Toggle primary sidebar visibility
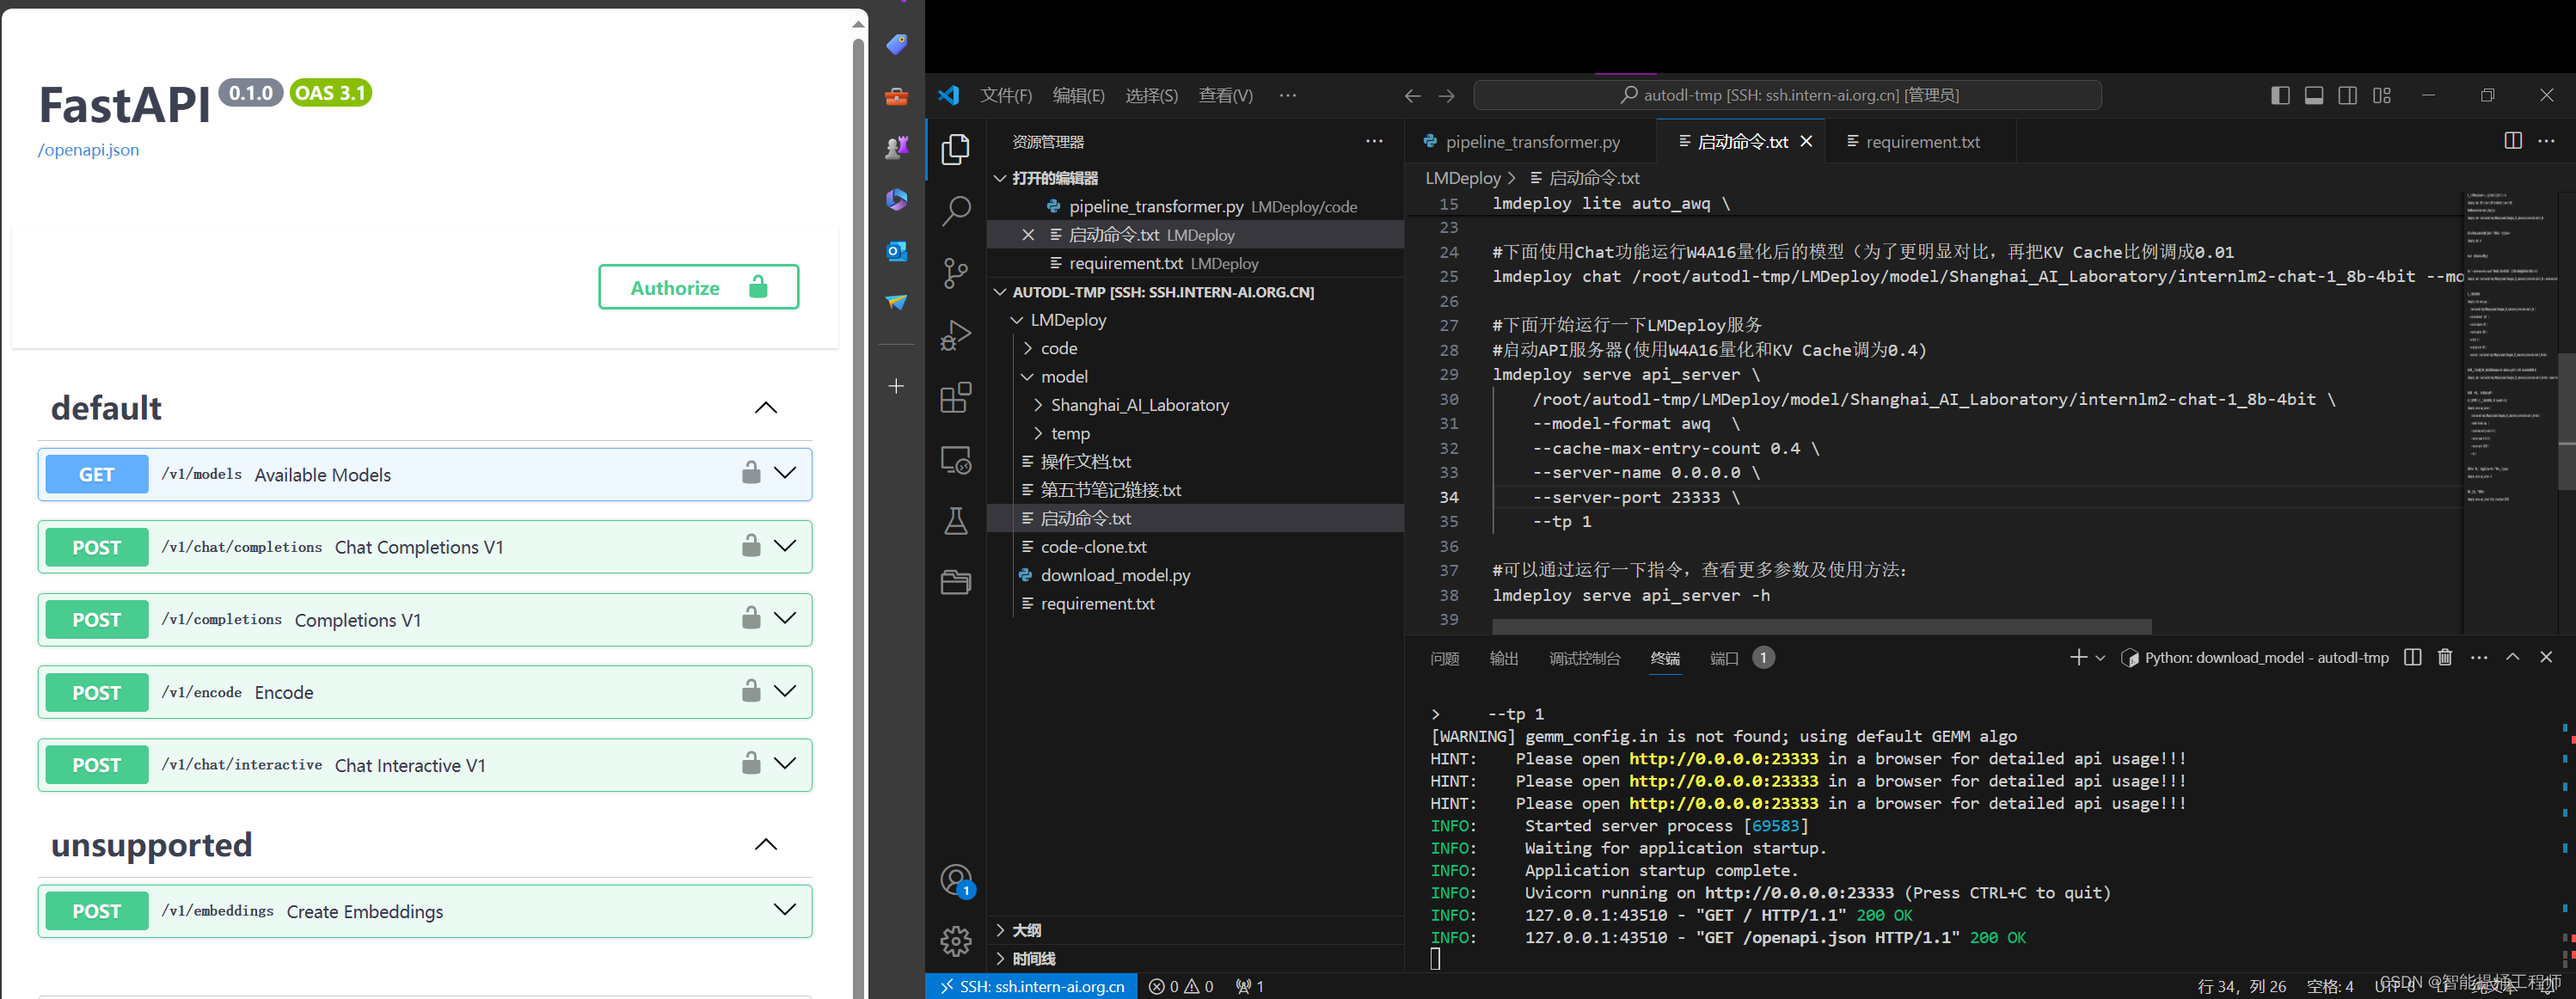The height and width of the screenshot is (999, 2576). coord(2279,95)
